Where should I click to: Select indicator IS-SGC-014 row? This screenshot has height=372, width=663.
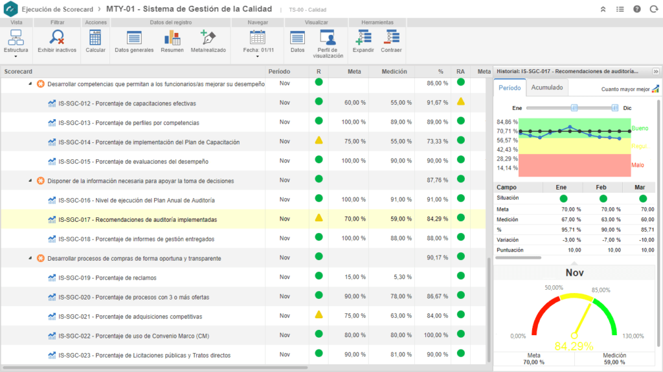pos(149,142)
